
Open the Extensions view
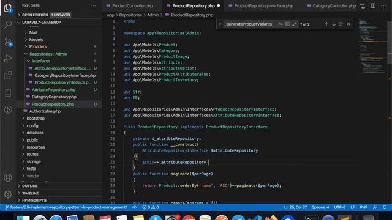(8, 75)
